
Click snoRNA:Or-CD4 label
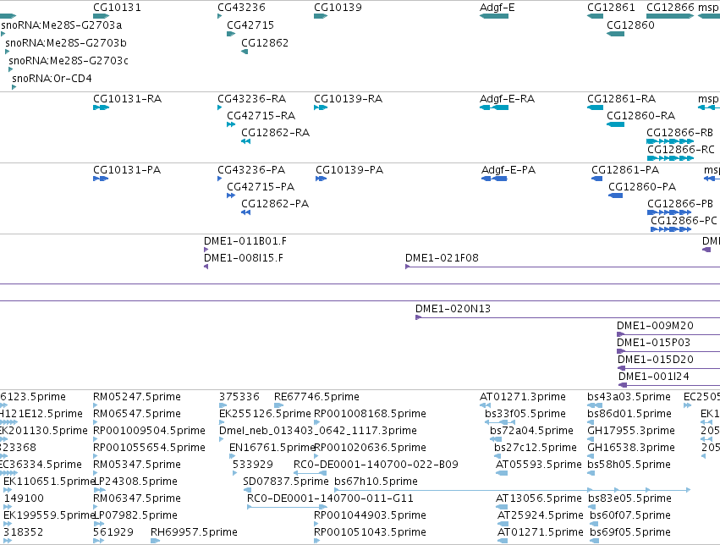(x=52, y=79)
